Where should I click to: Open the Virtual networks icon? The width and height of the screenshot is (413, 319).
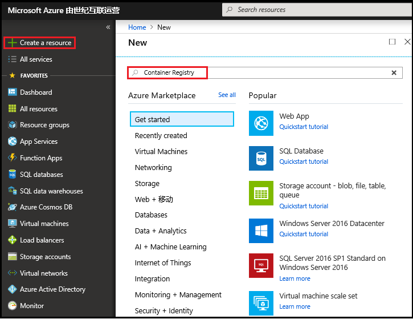pos(12,273)
